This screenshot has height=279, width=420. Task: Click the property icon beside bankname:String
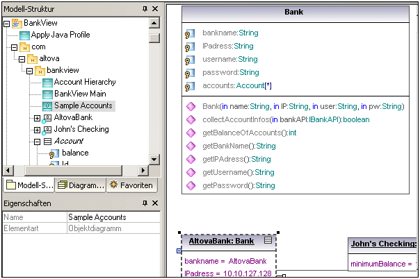188,33
